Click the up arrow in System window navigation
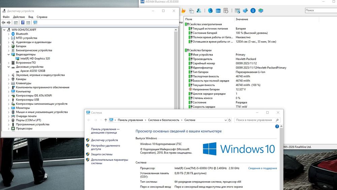Screen dimensions: 337x190 click(x=105, y=120)
